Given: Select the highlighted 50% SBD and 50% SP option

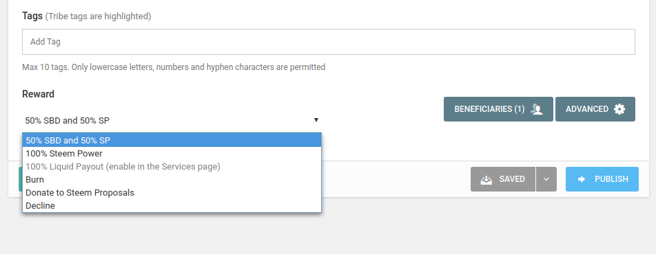Looking at the screenshot, I should click(x=172, y=141).
